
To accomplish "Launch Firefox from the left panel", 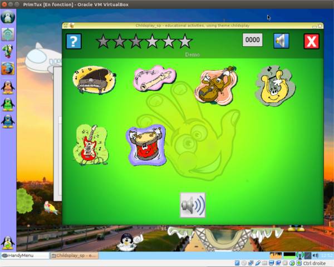I will point(8,68).
